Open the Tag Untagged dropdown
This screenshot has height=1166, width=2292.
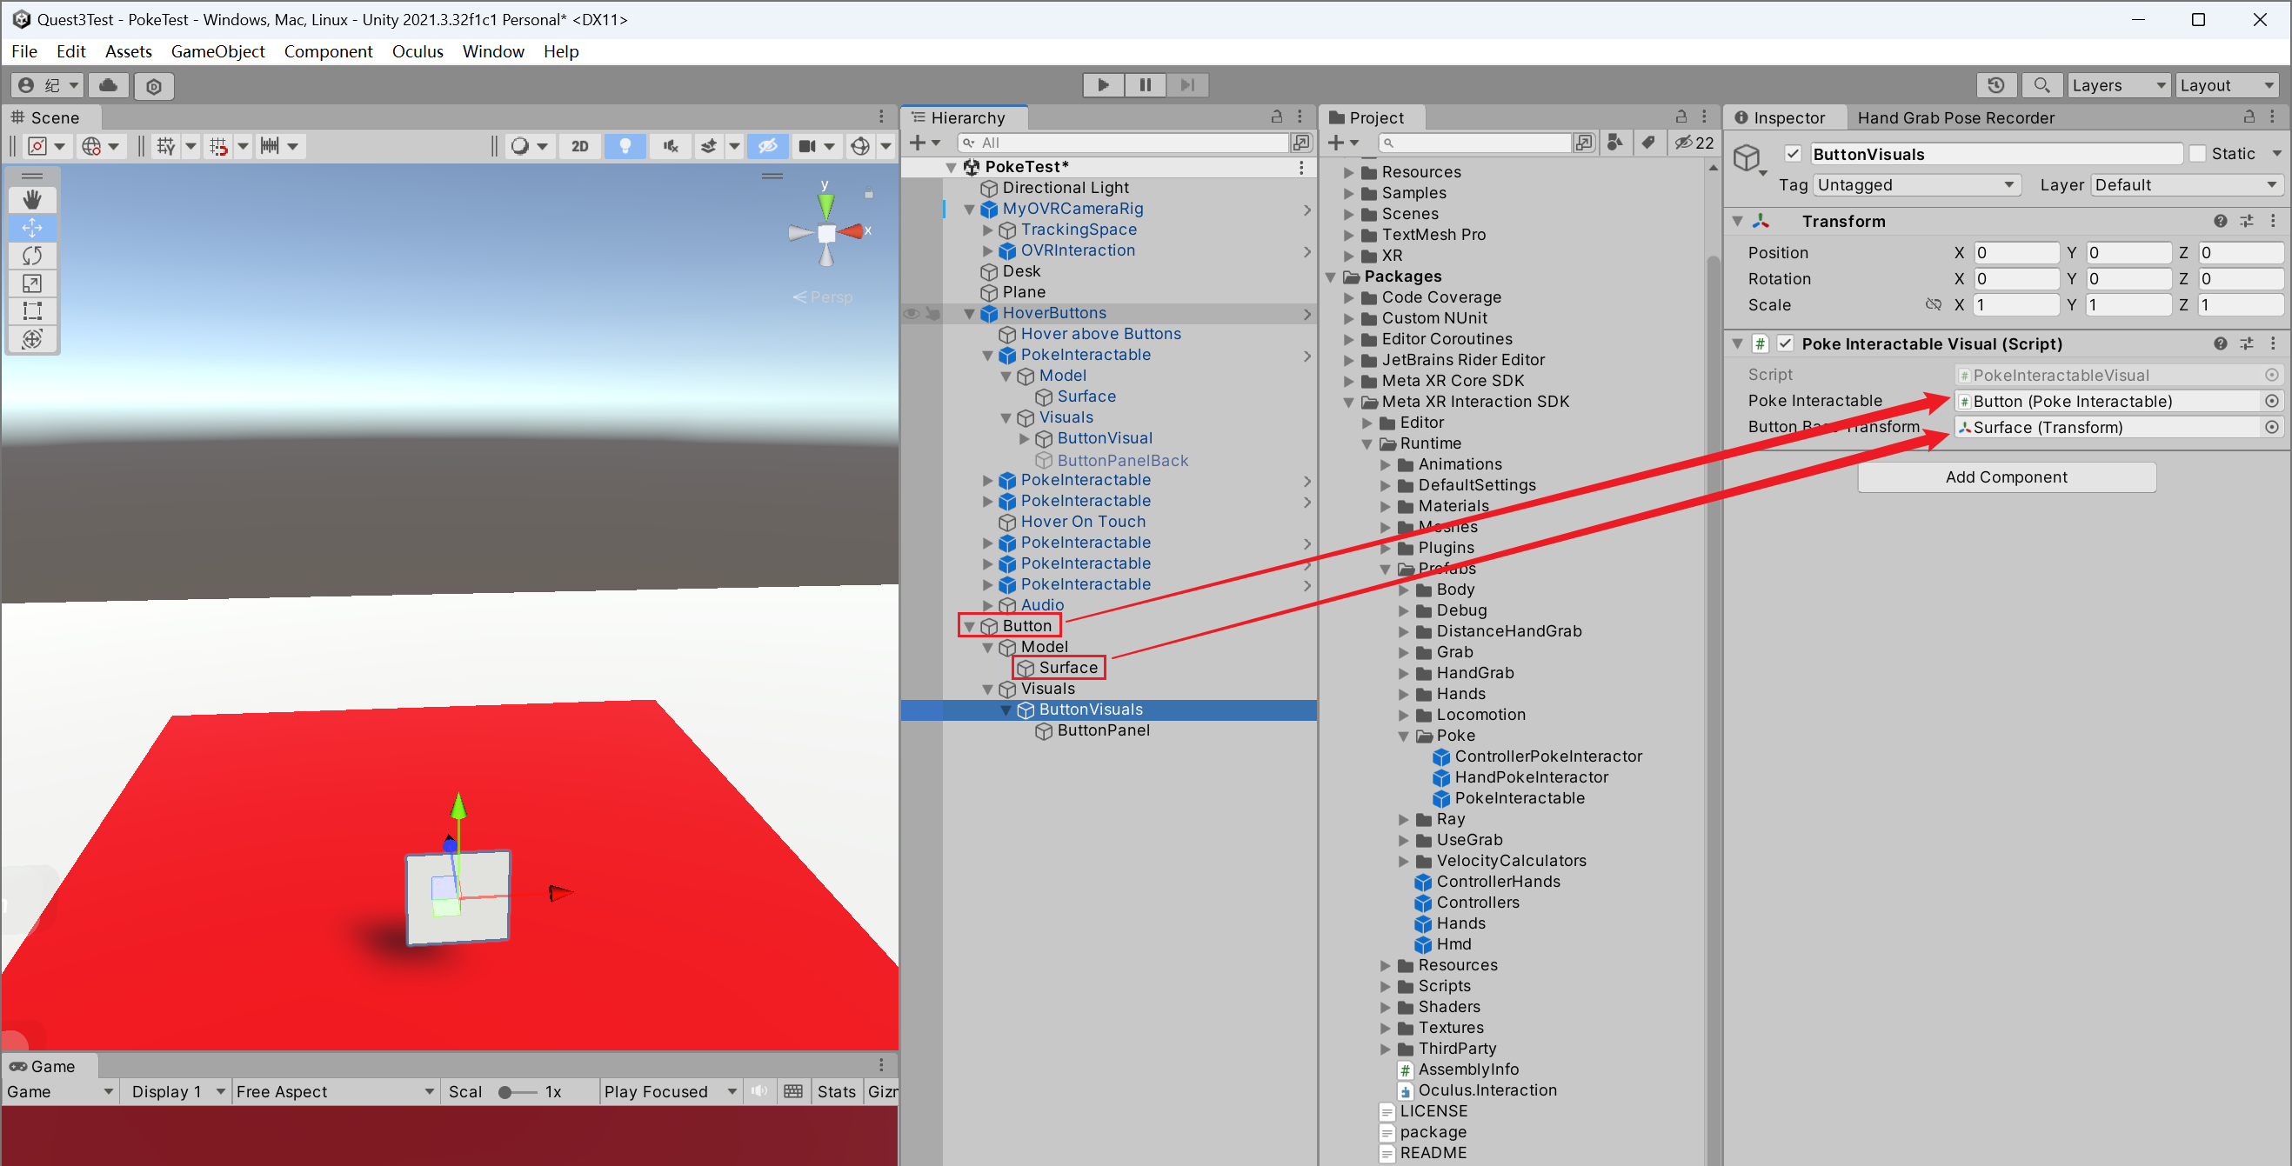pyautogui.click(x=1915, y=185)
